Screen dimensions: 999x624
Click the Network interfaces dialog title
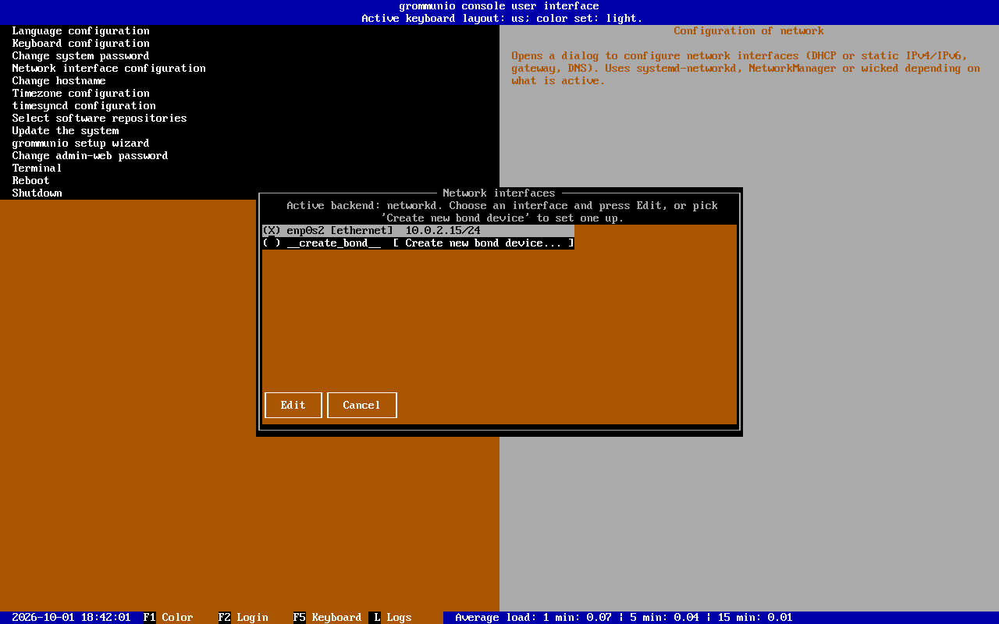click(499, 193)
